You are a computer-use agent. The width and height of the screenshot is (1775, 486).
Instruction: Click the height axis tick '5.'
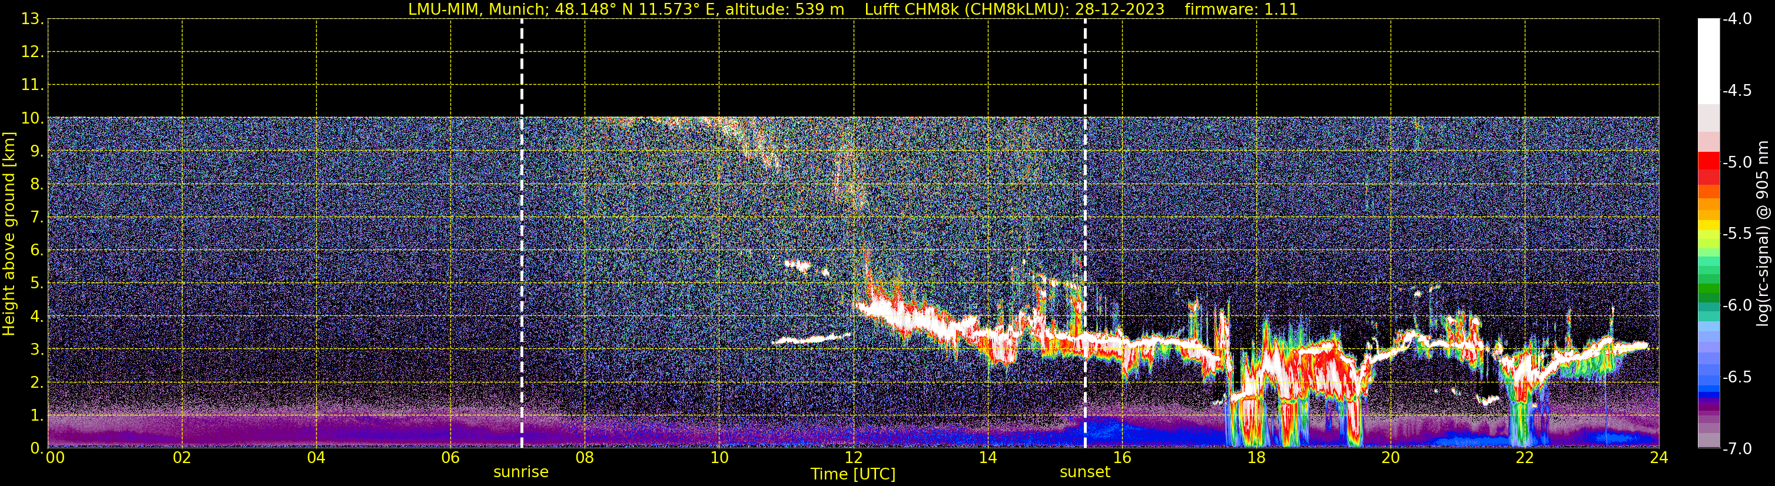pos(37,283)
